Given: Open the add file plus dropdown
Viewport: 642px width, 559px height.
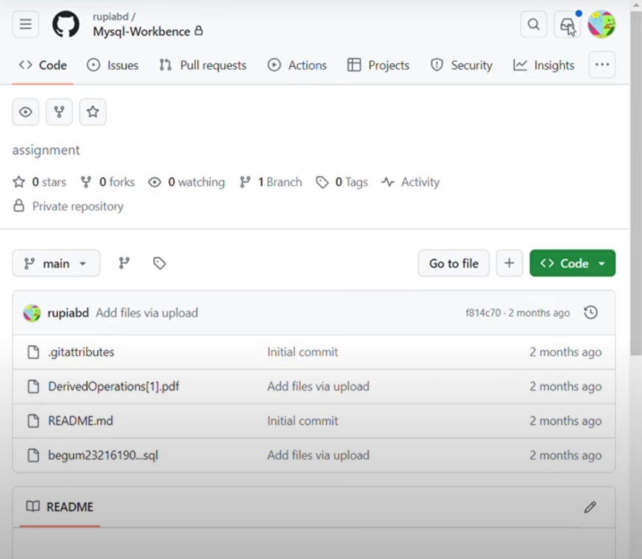Looking at the screenshot, I should 509,263.
